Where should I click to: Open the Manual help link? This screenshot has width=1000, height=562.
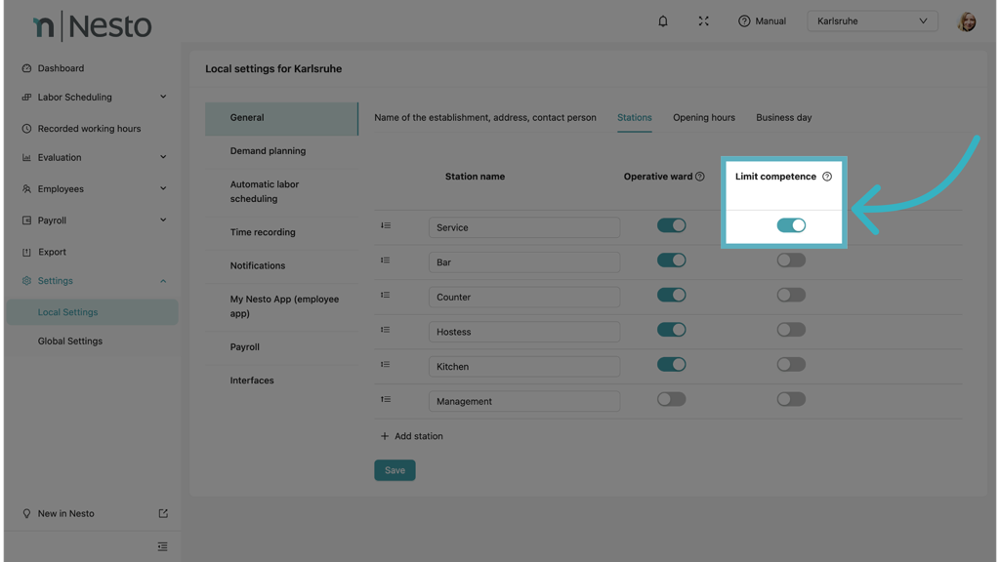pos(762,20)
